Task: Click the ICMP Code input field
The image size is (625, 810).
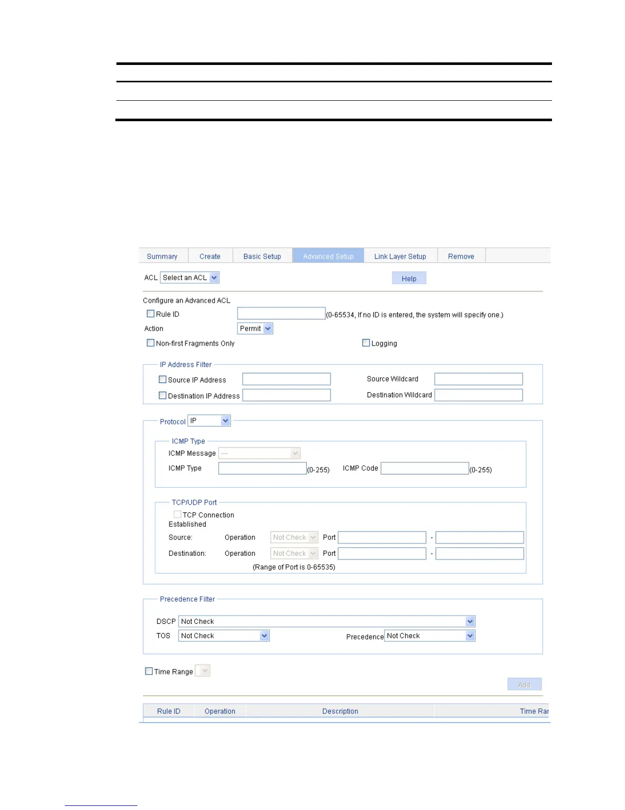Action: pos(425,468)
